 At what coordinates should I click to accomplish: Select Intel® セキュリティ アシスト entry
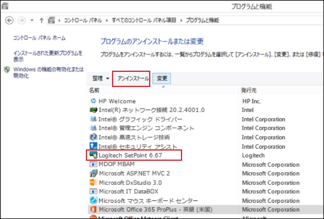(x=138, y=146)
